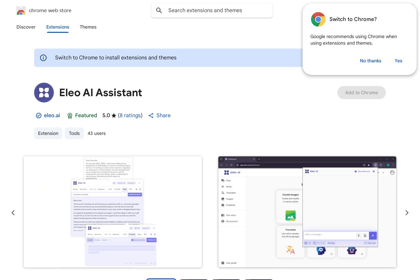Open the eleo.ai publisher link
This screenshot has width=420, height=280.
point(52,116)
